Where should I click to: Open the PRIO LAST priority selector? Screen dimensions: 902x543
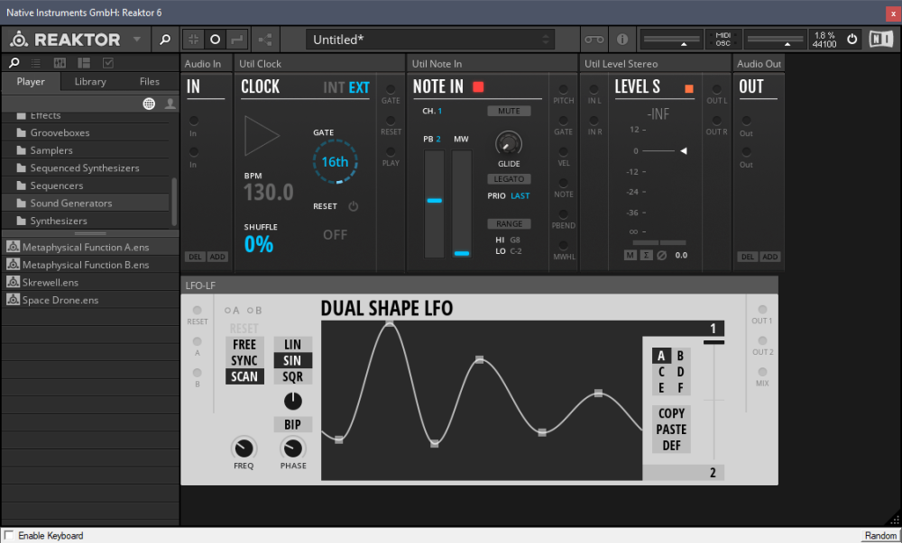click(520, 195)
